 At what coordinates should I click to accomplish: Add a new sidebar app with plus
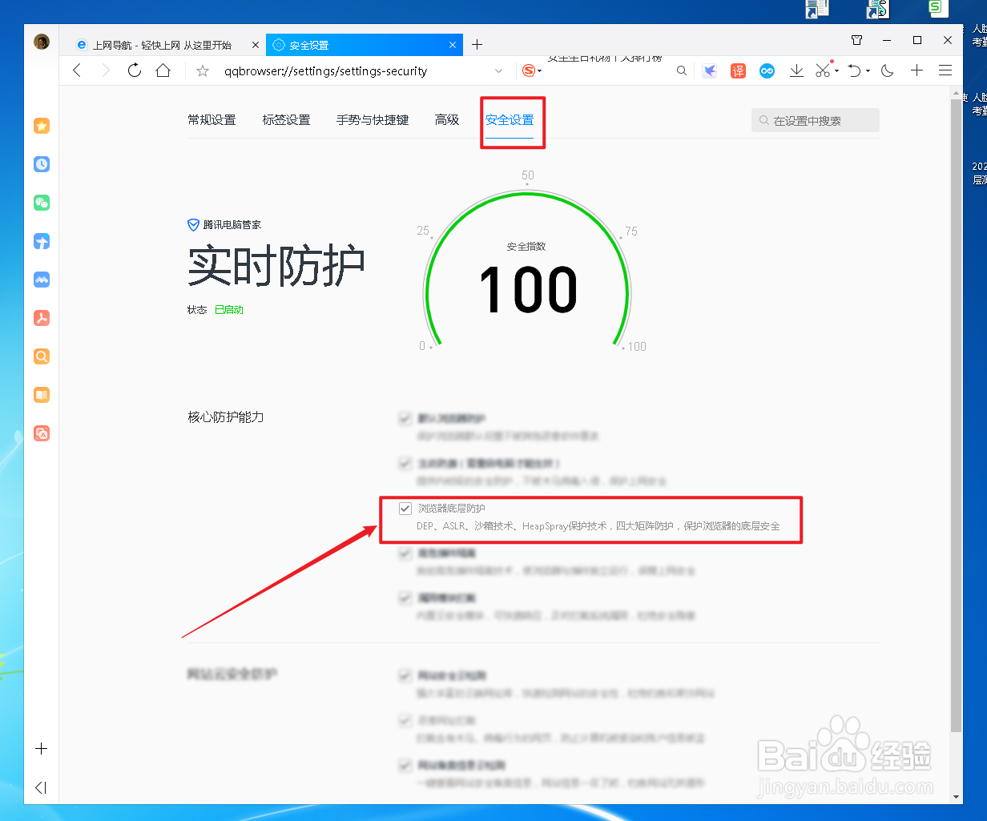42,749
